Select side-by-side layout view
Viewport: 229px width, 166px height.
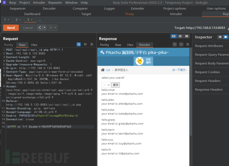[x=174, y=36]
